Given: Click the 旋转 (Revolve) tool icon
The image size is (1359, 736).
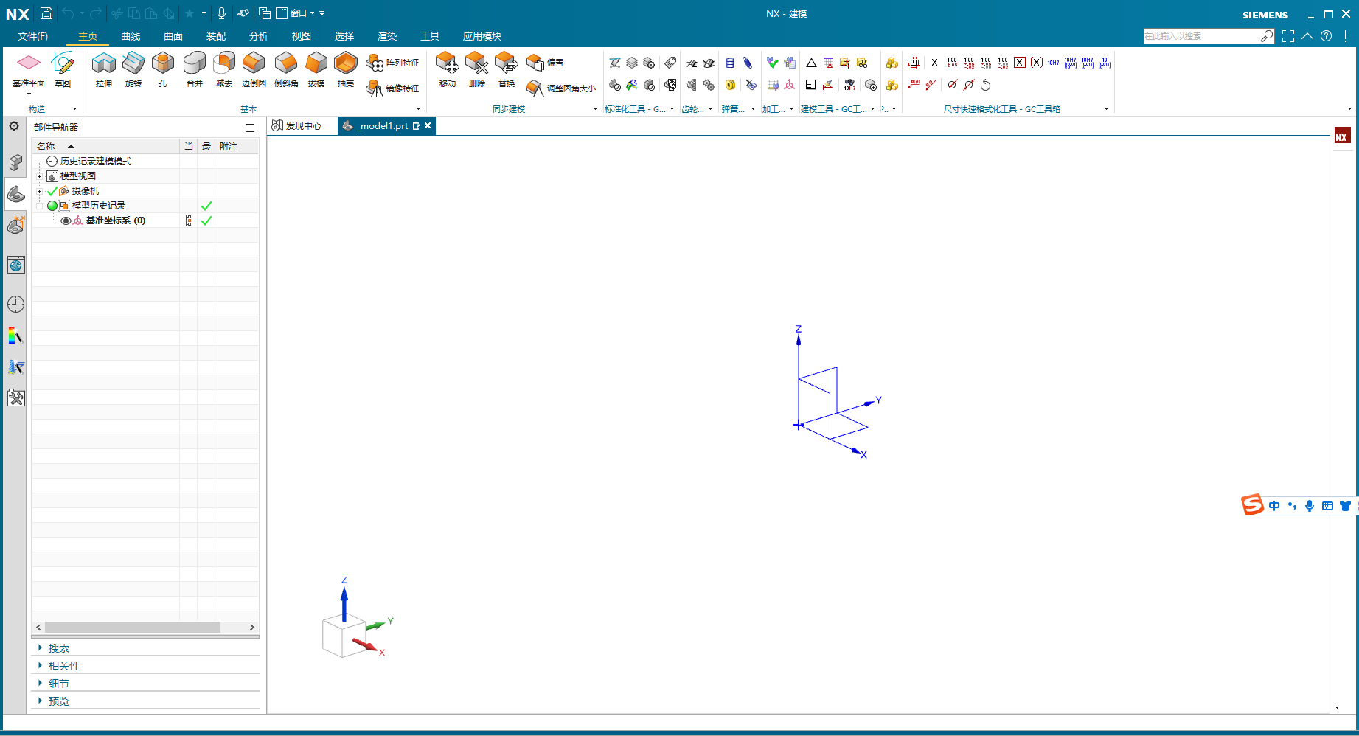Looking at the screenshot, I should [x=133, y=66].
